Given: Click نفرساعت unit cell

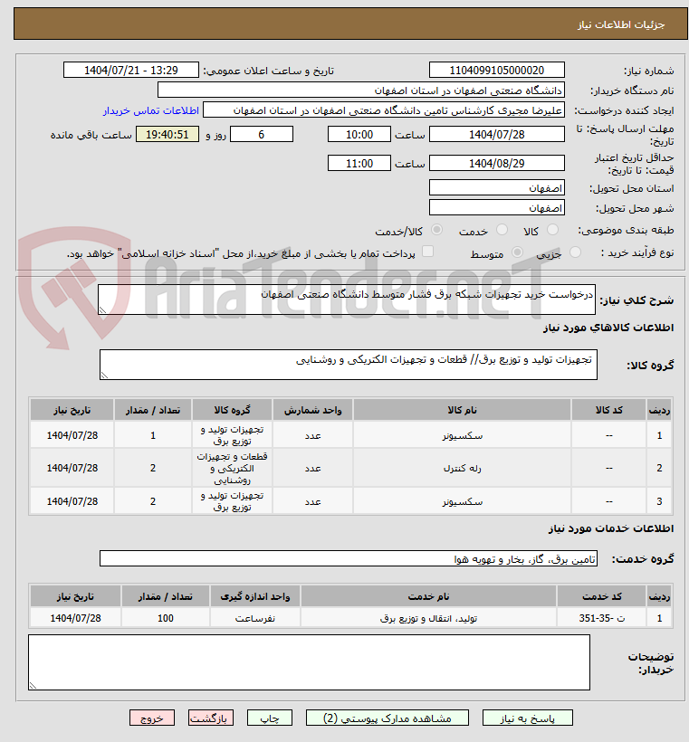Looking at the screenshot, I should 254,618.
